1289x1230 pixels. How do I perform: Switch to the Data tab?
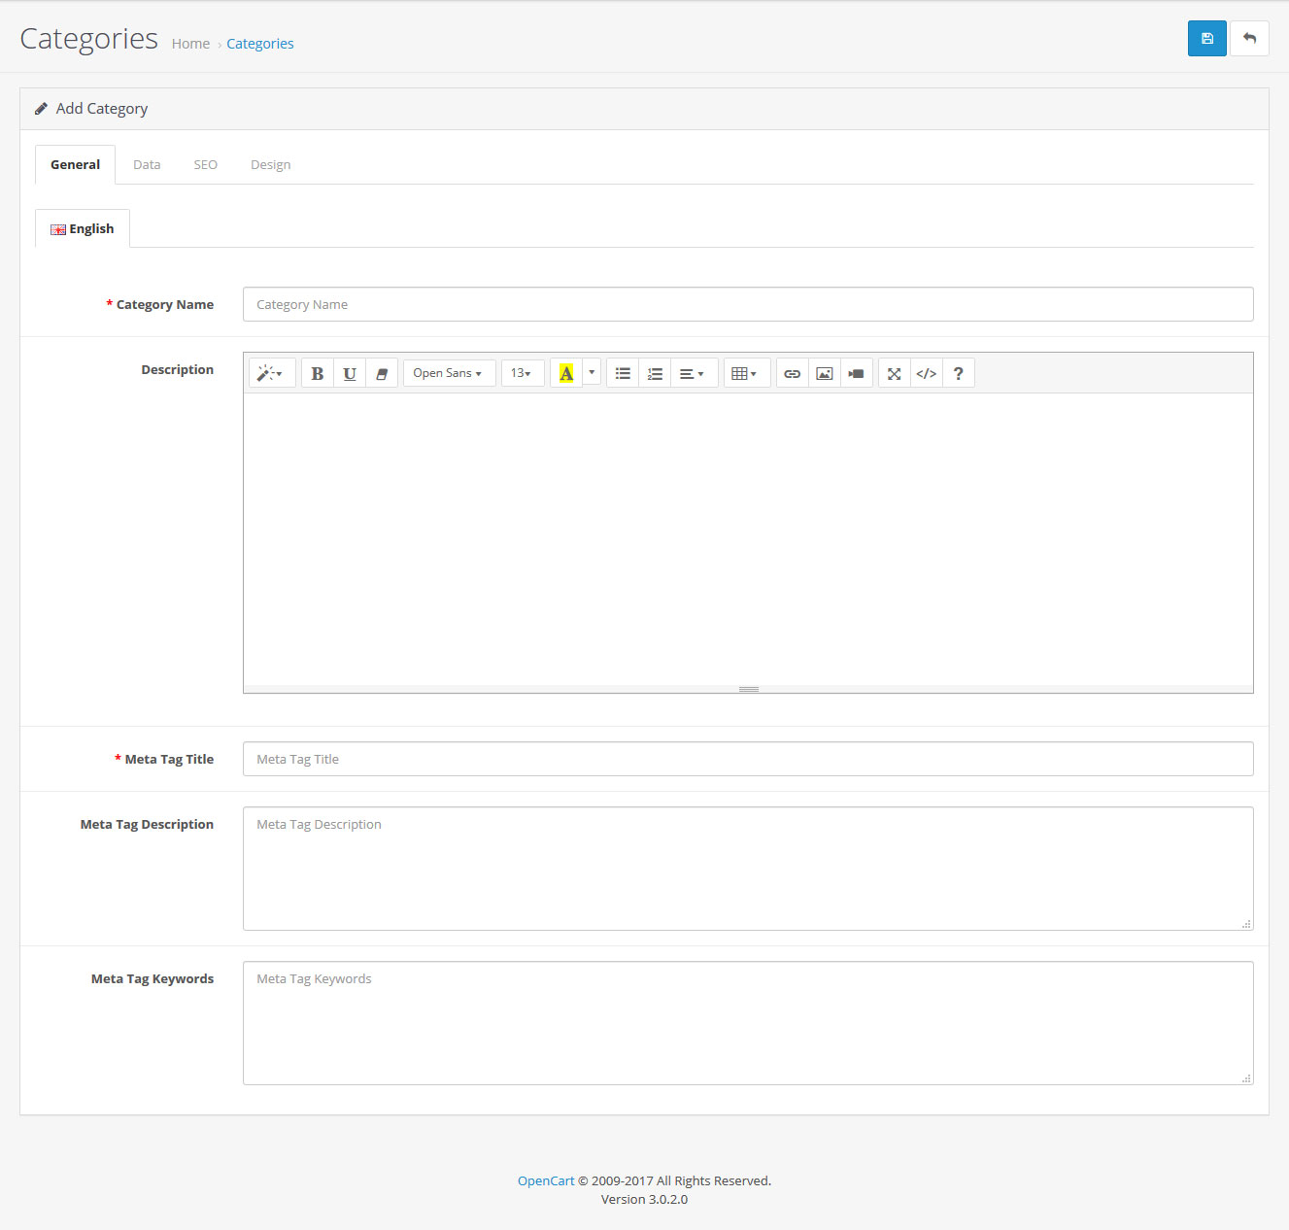[x=147, y=164]
